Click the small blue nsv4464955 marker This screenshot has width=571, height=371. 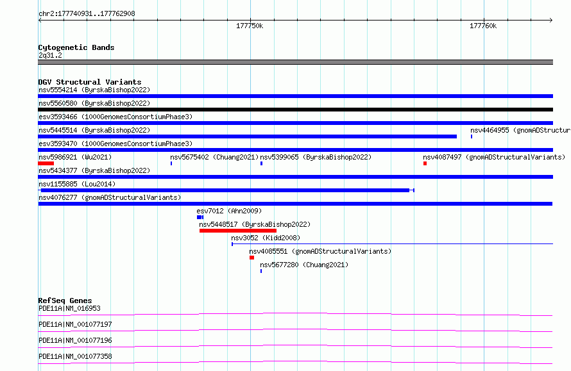pos(472,136)
